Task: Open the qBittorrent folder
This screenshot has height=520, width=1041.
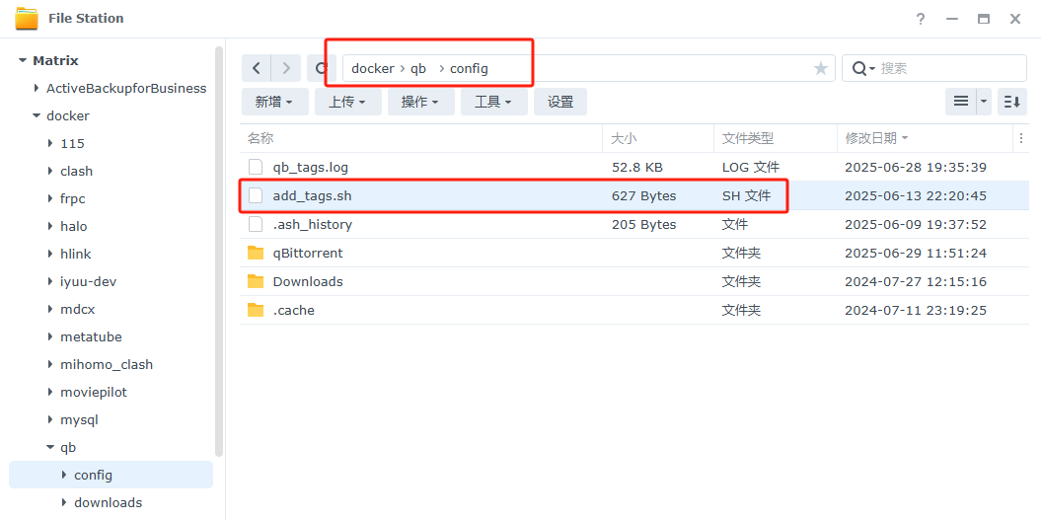Action: click(x=308, y=253)
